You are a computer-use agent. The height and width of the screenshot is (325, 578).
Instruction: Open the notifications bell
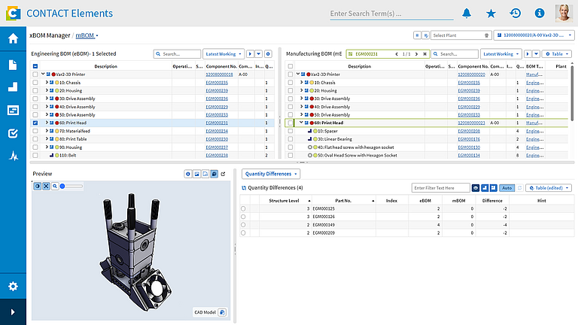pos(467,14)
